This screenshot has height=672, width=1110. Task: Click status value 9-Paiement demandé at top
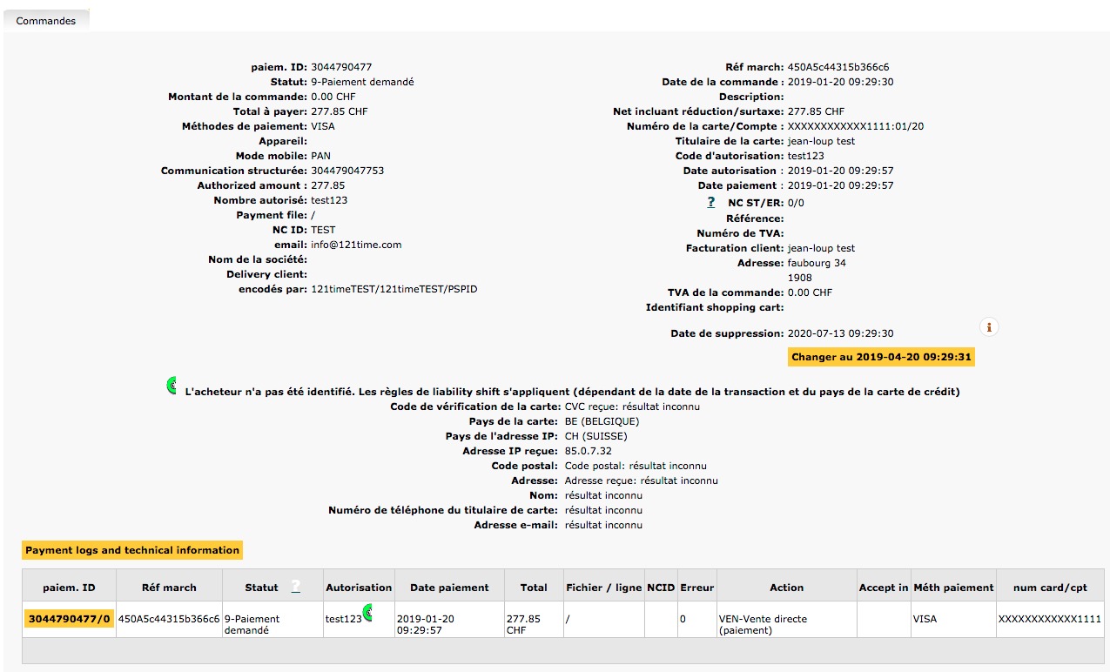coord(362,82)
